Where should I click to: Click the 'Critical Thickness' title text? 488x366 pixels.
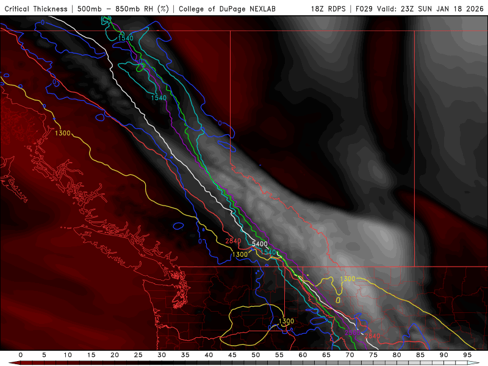point(36,9)
